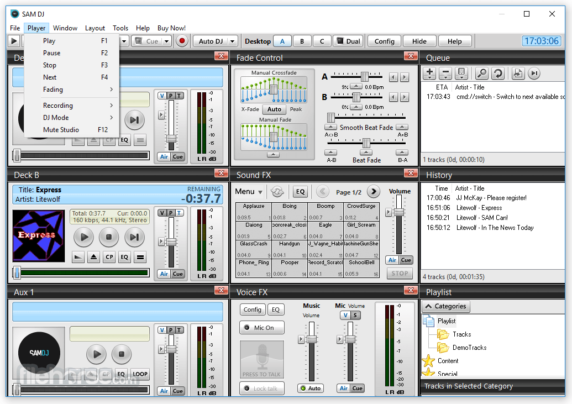Toggle Lock talk in Voice FX
572x404 pixels.
[262, 389]
